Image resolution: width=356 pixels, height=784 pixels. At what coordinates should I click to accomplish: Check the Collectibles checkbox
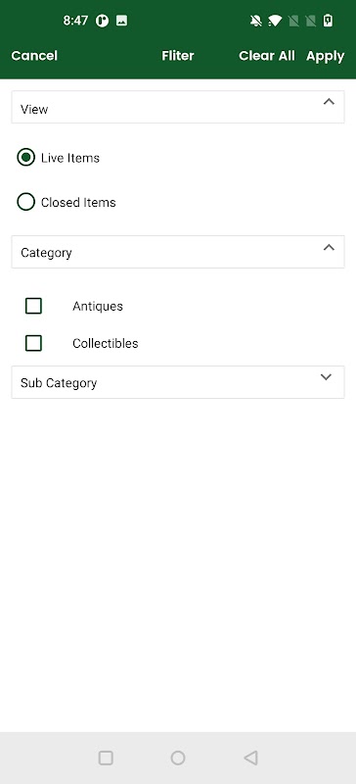(x=33, y=343)
